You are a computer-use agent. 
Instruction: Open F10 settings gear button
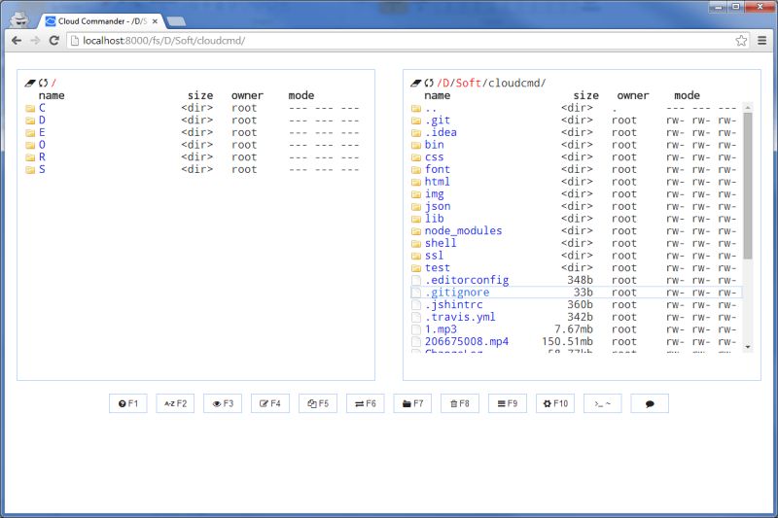coord(555,403)
